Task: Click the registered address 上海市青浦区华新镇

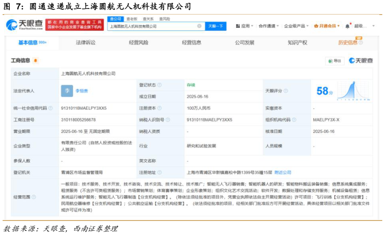Action: tap(229, 173)
